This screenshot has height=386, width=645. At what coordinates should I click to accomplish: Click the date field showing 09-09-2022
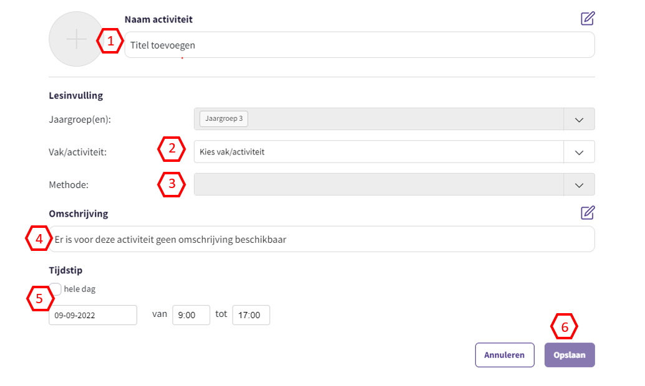(x=92, y=315)
